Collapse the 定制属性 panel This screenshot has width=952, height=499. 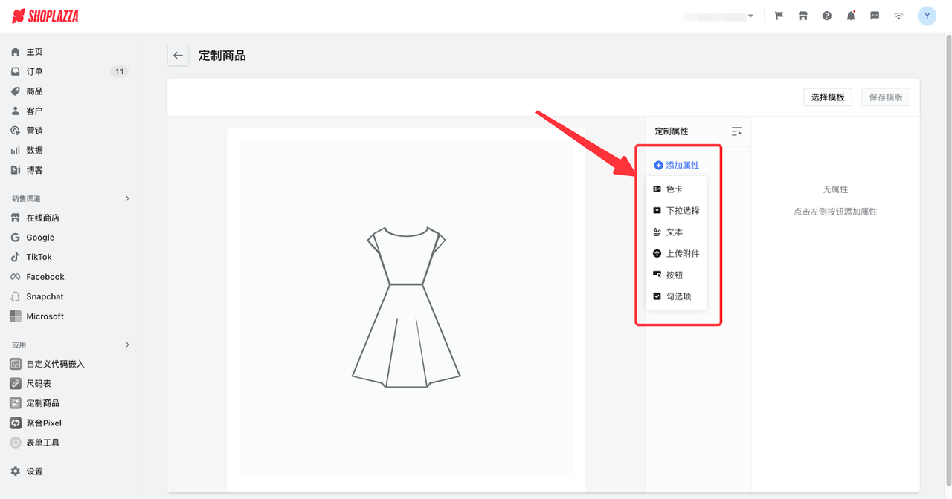tap(736, 131)
